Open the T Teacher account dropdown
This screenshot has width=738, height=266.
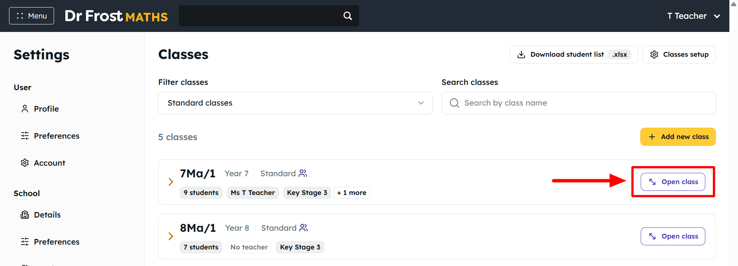click(x=694, y=16)
